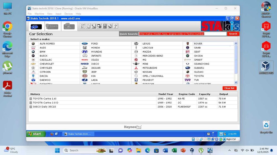Open history entry IVECO Daily 35C10
This screenshot has height=155, width=277.
(44, 107)
